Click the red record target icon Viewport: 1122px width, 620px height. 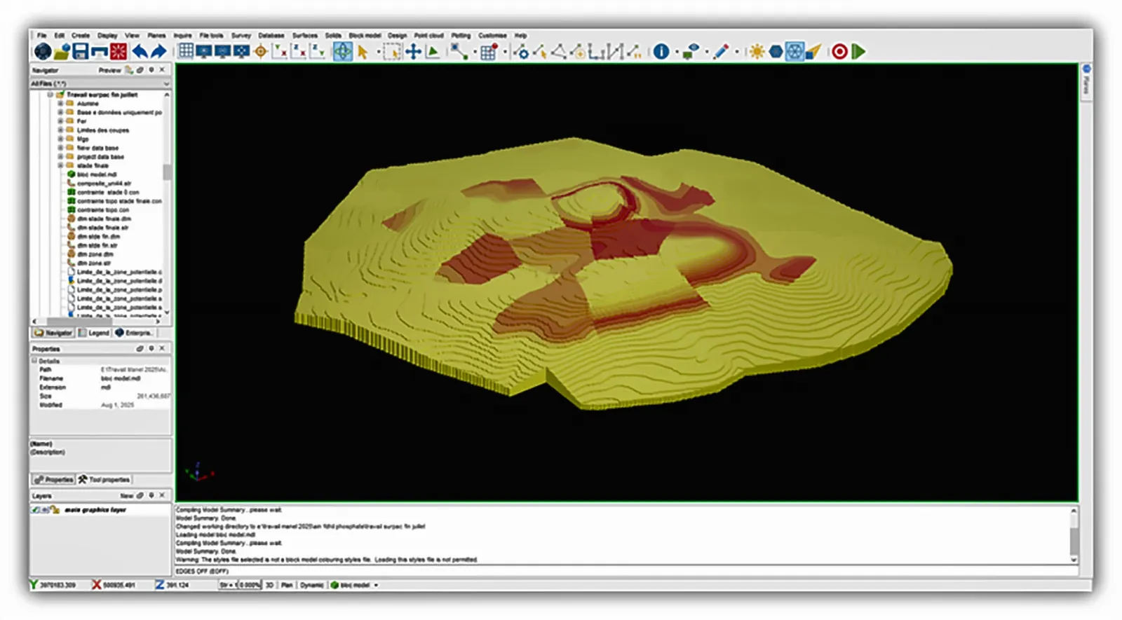839,51
